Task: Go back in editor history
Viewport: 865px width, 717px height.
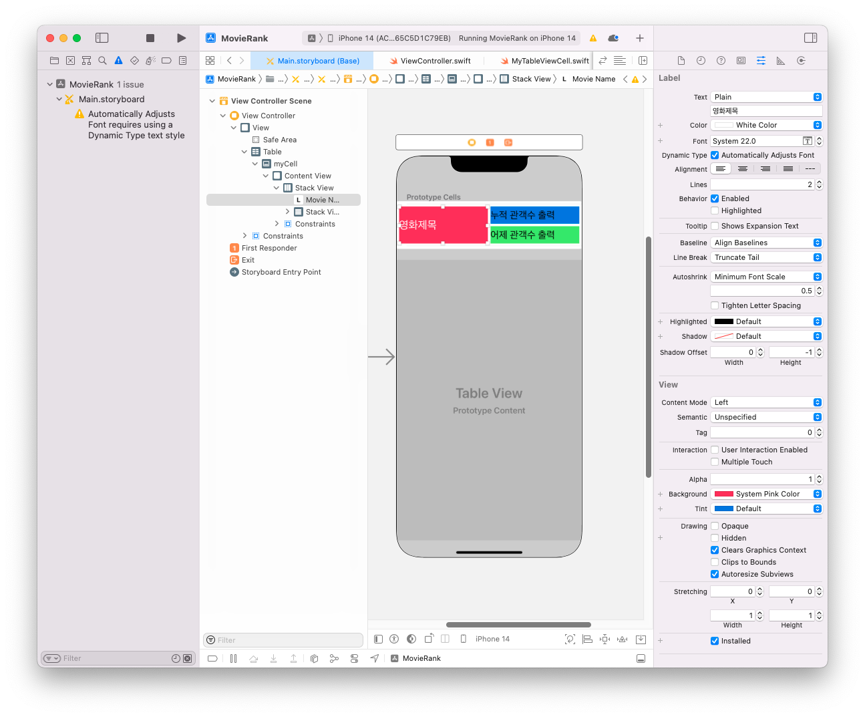Action: tap(229, 60)
